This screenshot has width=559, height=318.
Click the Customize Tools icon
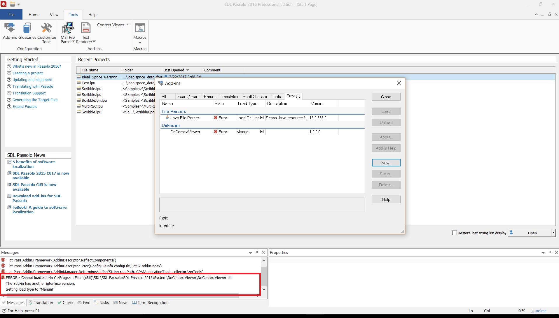(x=46, y=28)
